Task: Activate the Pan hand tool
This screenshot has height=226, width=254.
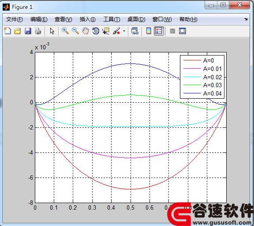Action: click(86, 31)
